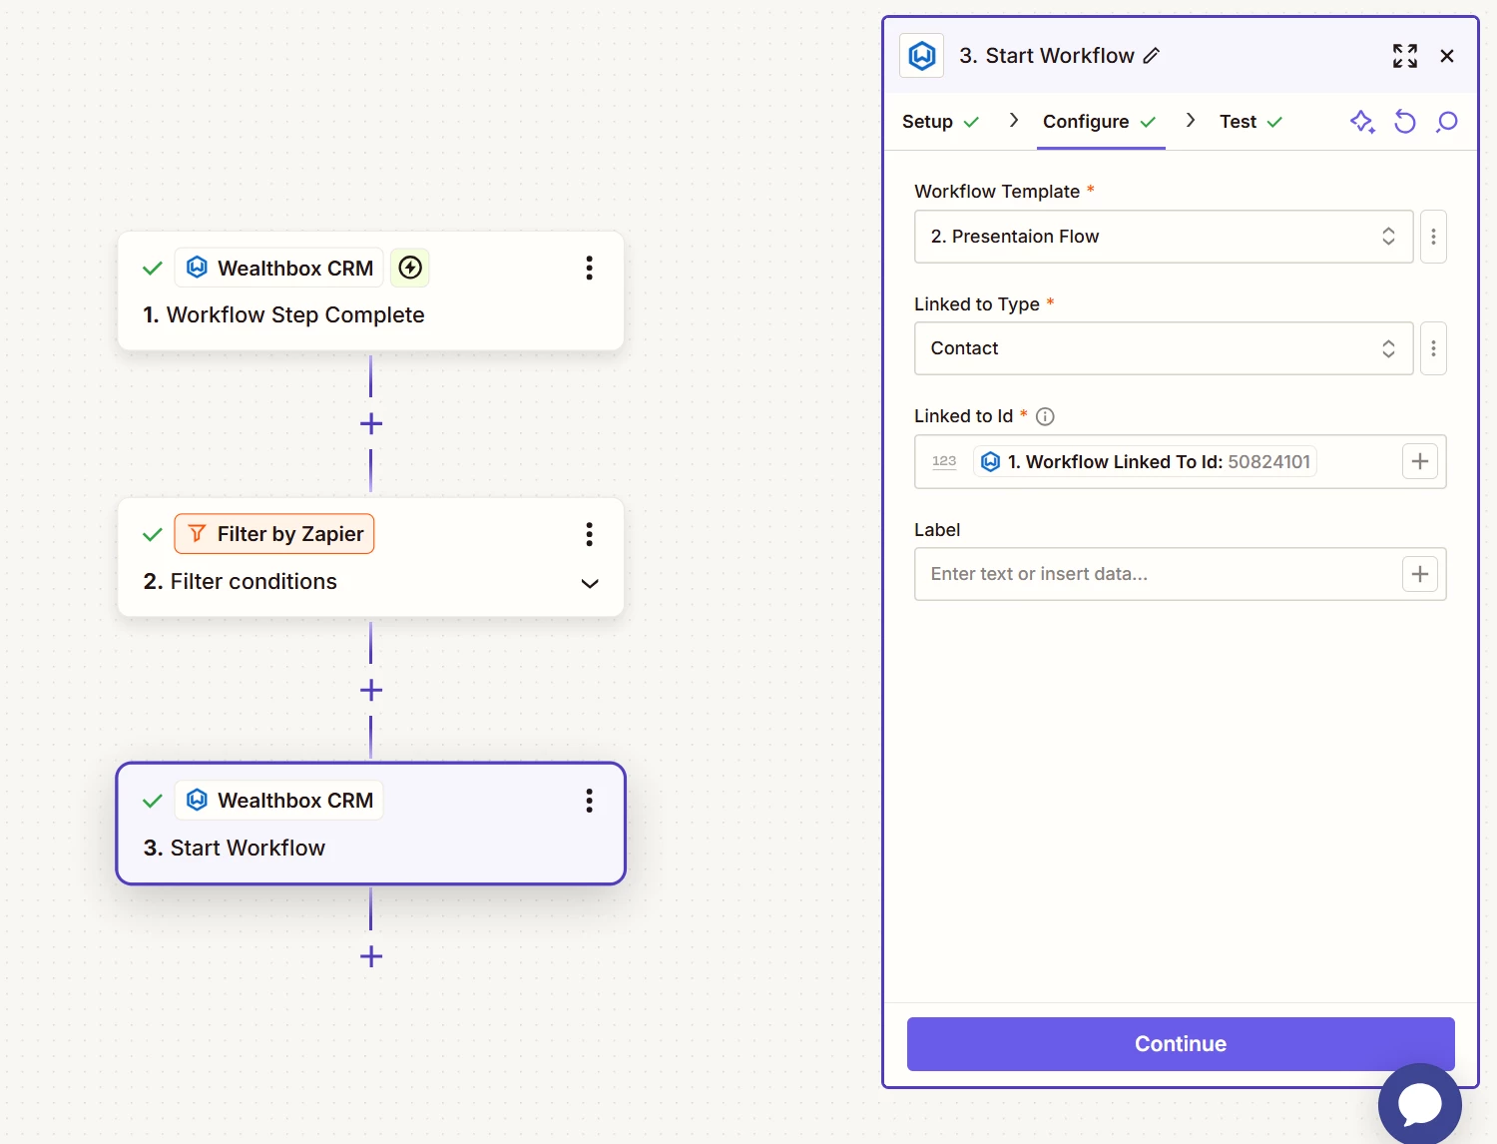
Task: Click the 123 number type indicator
Action: [944, 461]
